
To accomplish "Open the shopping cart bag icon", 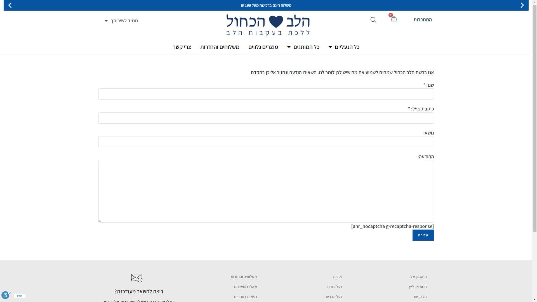I will pyautogui.click(x=394, y=19).
